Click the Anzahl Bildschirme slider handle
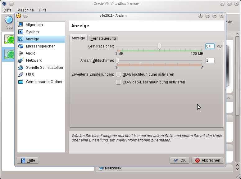241x179 pixels. tap(117, 60)
